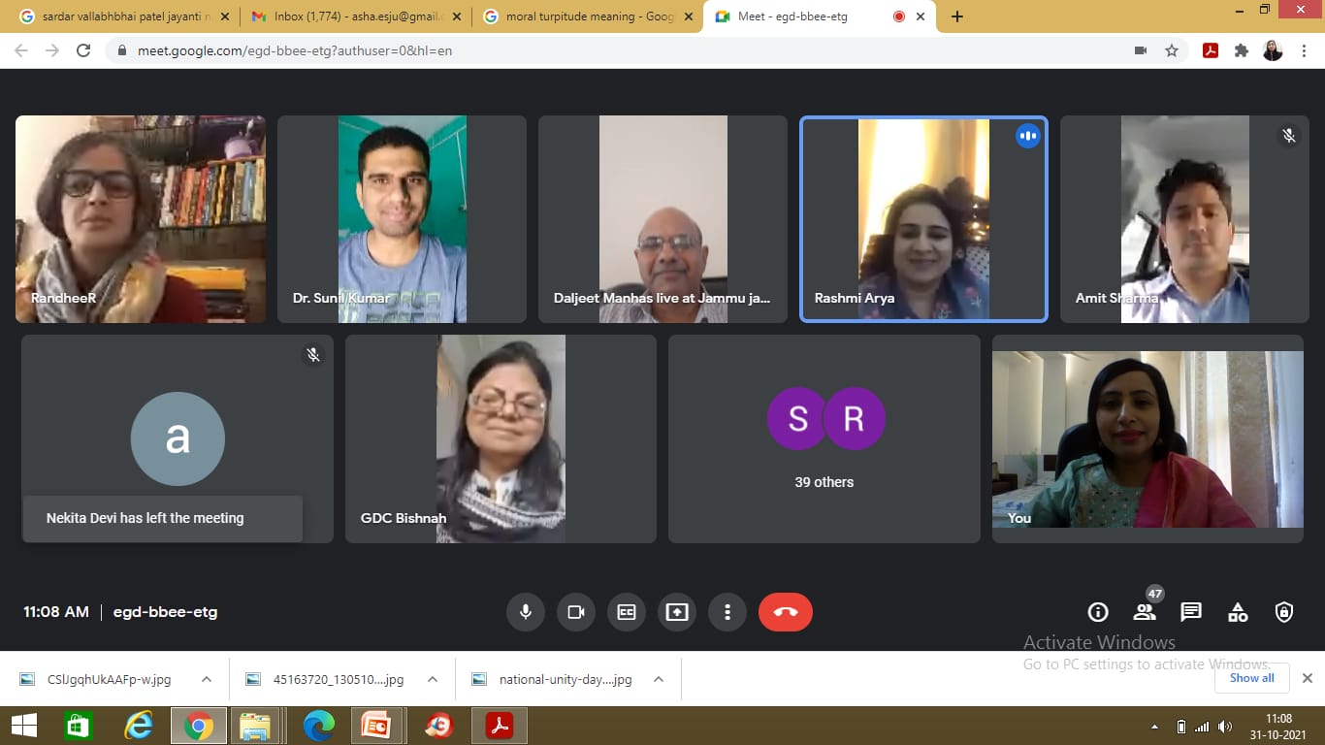Show the participants list with 47 badge
Screen dimensions: 1325x745
pyautogui.click(x=1145, y=612)
